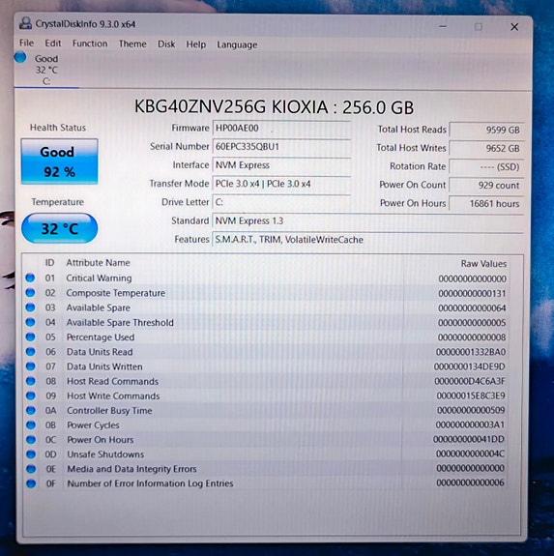Viewport: 554px width, 556px height.
Task: Open the Theme menu
Action: [x=132, y=44]
